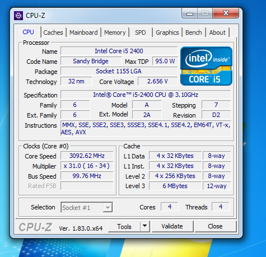Open the Tools dropdown arrow

tap(144, 226)
